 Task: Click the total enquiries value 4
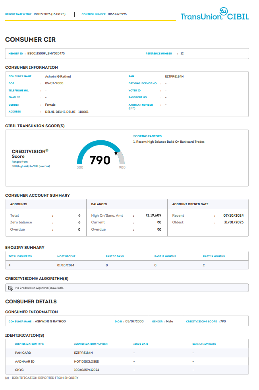coord(10,266)
